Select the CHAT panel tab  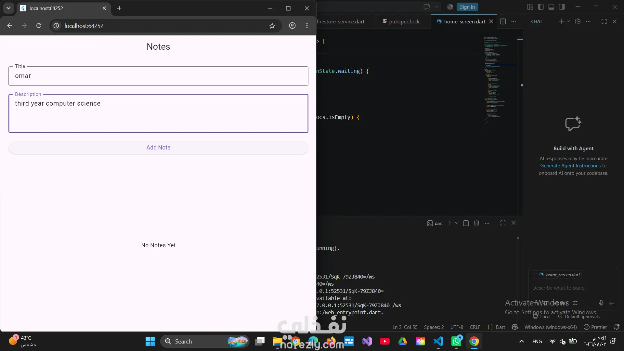coord(537,21)
